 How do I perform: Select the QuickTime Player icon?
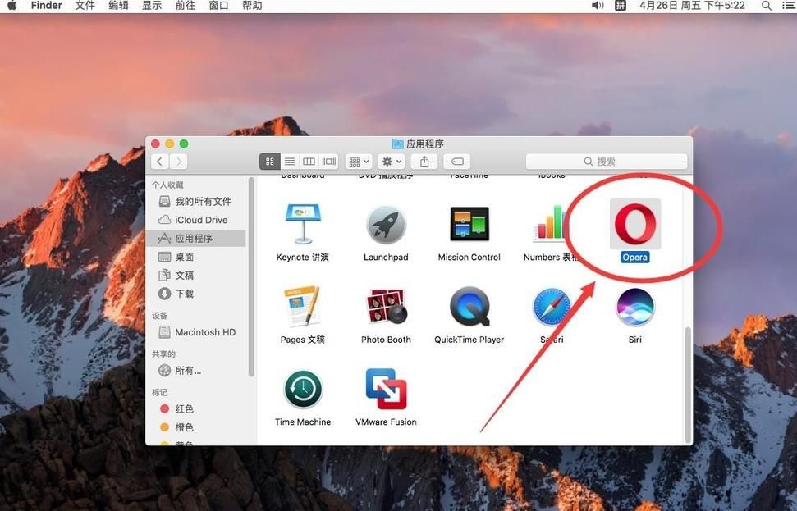(469, 307)
